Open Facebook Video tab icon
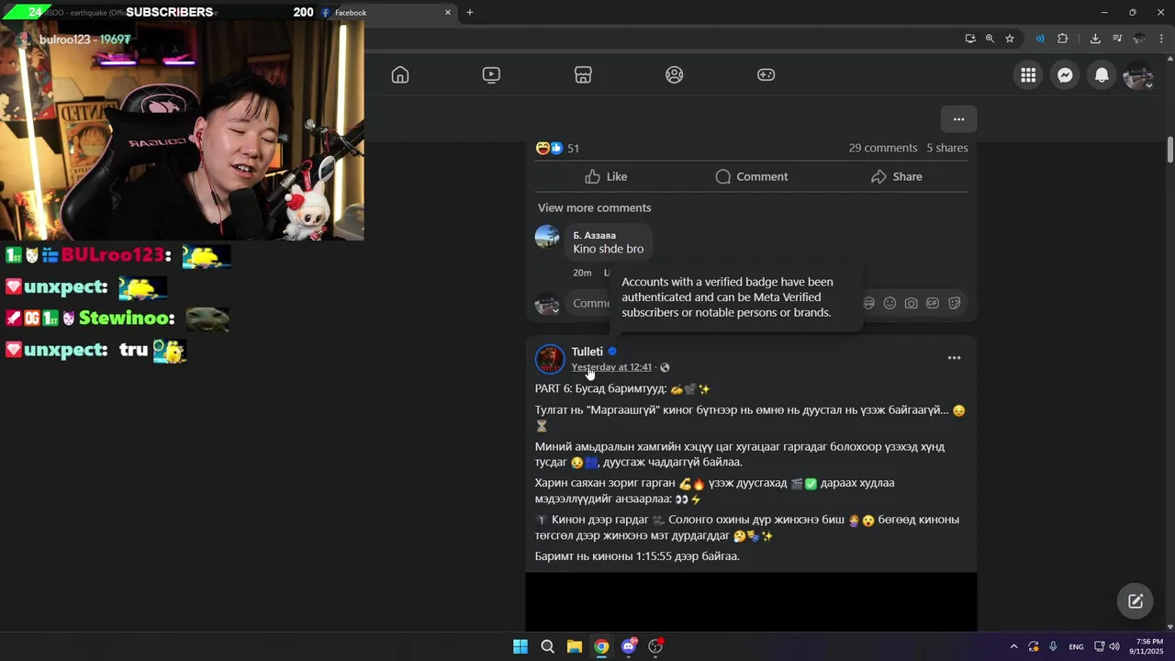 [x=491, y=75]
